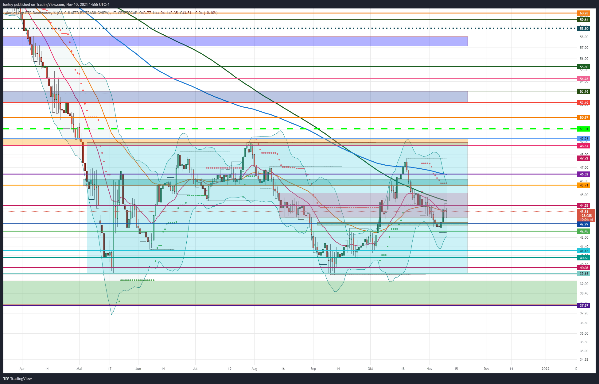
Task: Click the '19' date label after Jul
Action: point(230,369)
